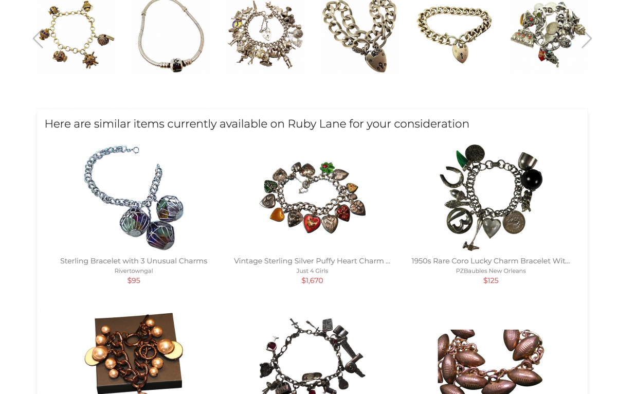Visit the Just 4 Girls shop
617x394 pixels.
(x=312, y=271)
